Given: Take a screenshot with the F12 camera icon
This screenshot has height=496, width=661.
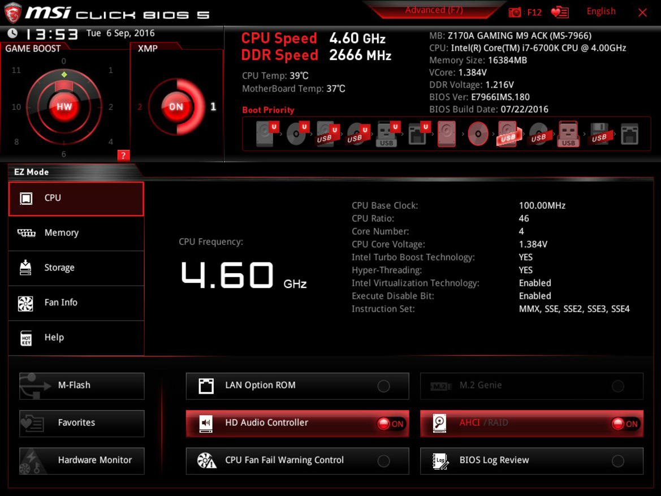Looking at the screenshot, I should point(515,12).
